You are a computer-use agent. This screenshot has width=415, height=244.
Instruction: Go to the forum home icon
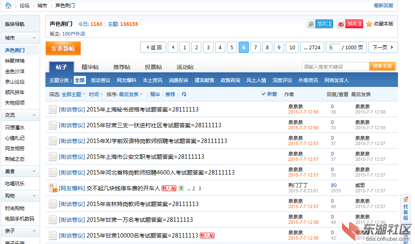pyautogui.click(x=8, y=5)
